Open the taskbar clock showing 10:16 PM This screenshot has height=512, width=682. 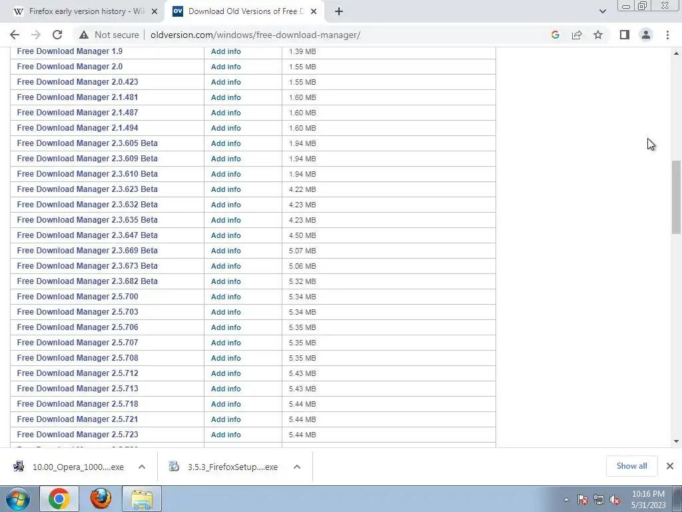[648, 499]
